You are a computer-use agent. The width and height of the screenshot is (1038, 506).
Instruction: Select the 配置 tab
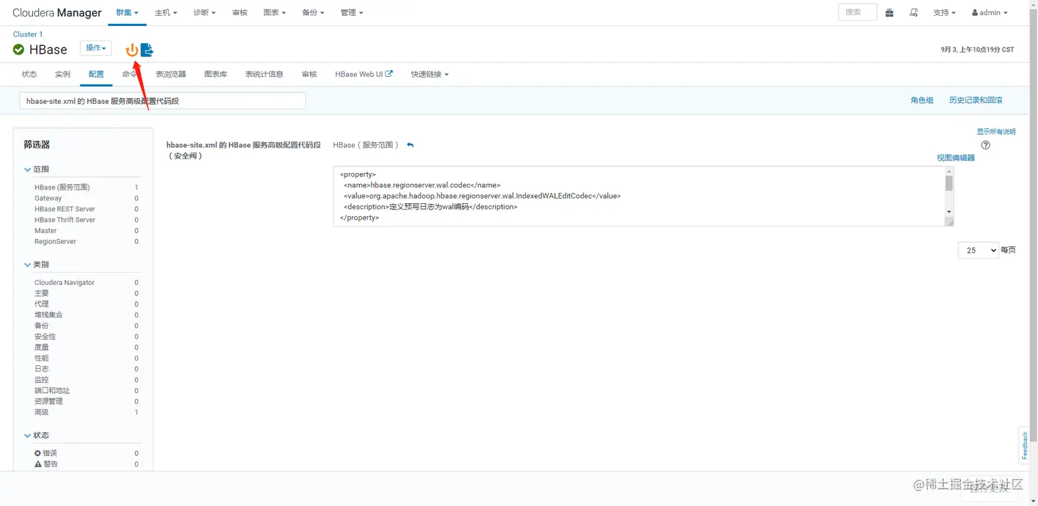point(96,74)
